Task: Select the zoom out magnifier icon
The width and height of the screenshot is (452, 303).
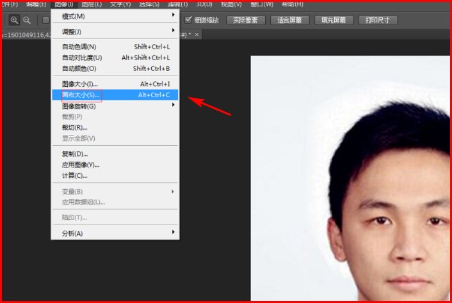Action: point(27,20)
